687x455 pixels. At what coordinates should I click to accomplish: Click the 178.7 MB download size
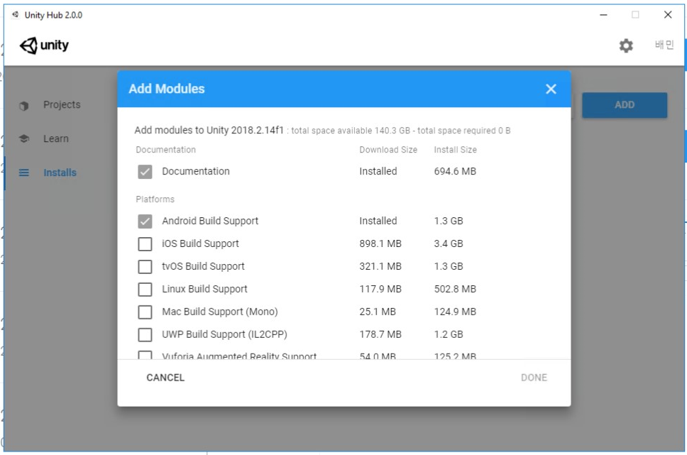point(380,334)
